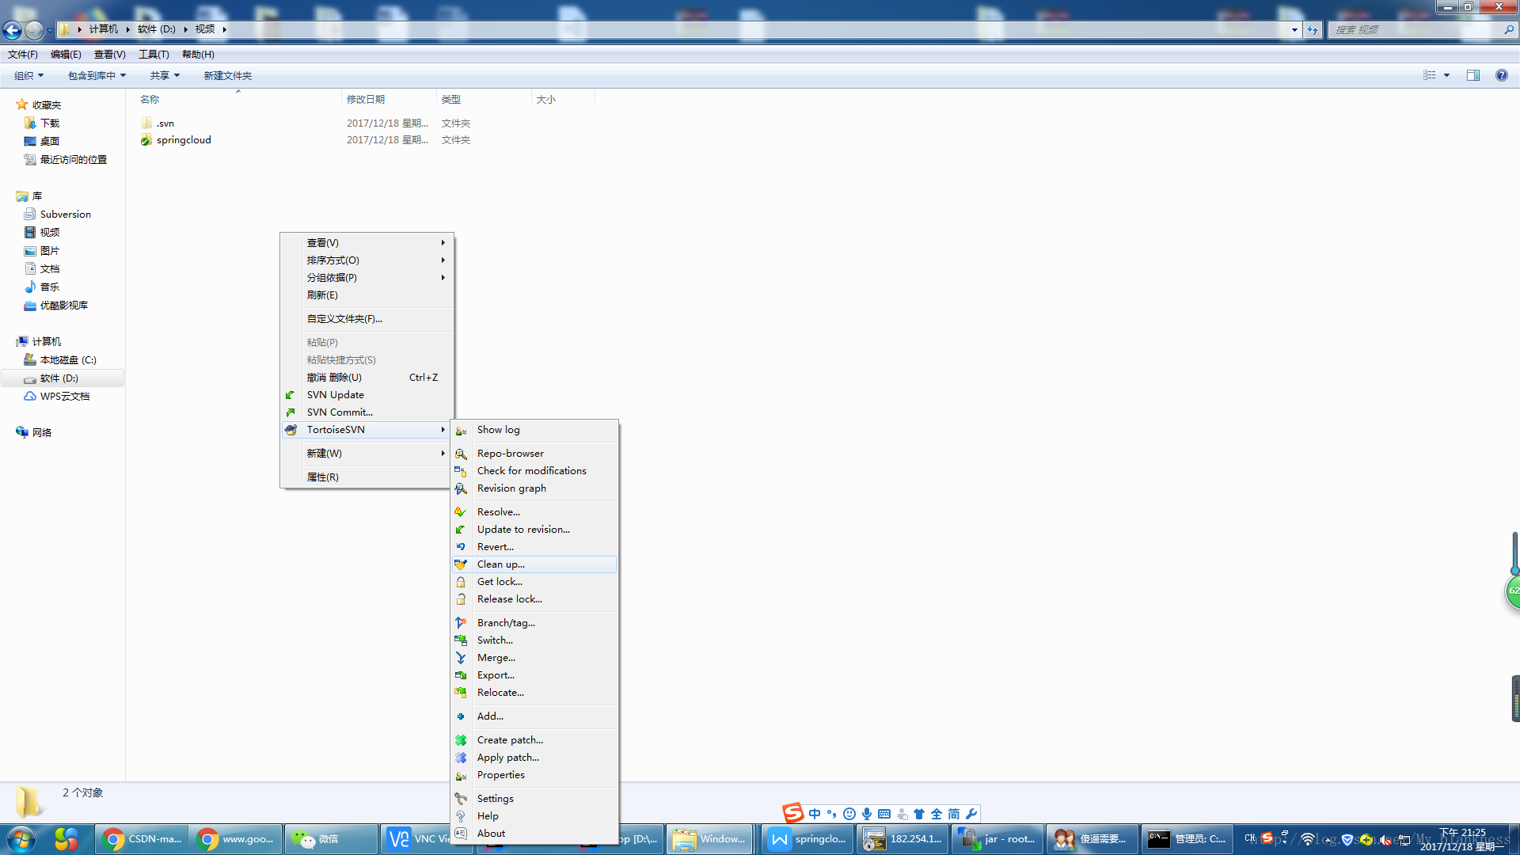This screenshot has height=855, width=1520.
Task: Click the Export icon
Action: tap(461, 675)
